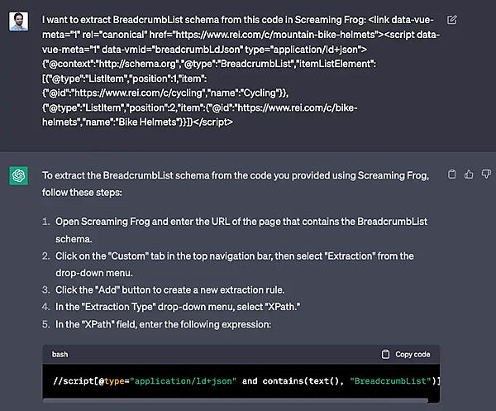Click the user profile avatar
The width and height of the screenshot is (496, 411).
(19, 22)
